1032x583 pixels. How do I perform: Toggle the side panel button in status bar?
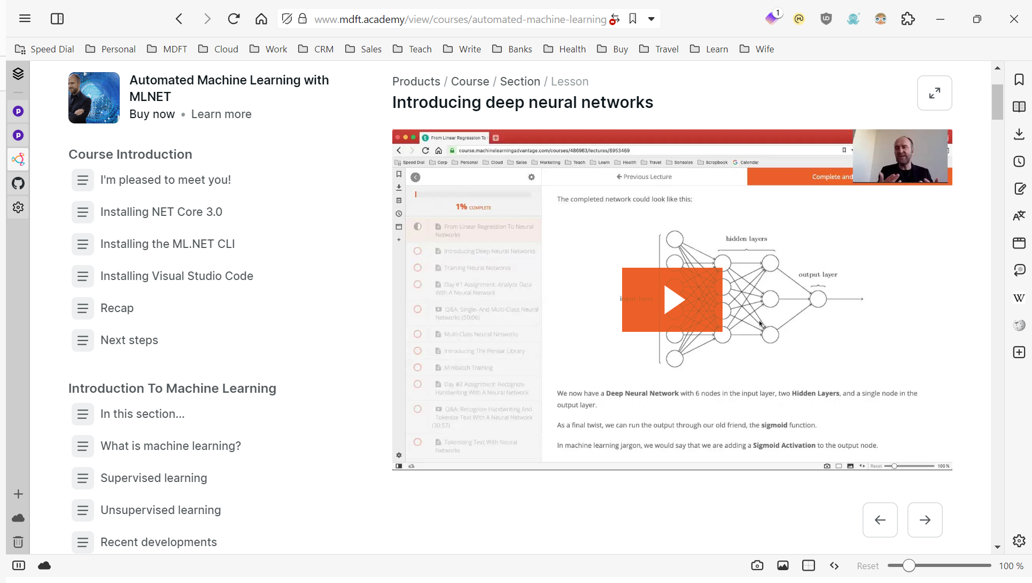[19, 565]
